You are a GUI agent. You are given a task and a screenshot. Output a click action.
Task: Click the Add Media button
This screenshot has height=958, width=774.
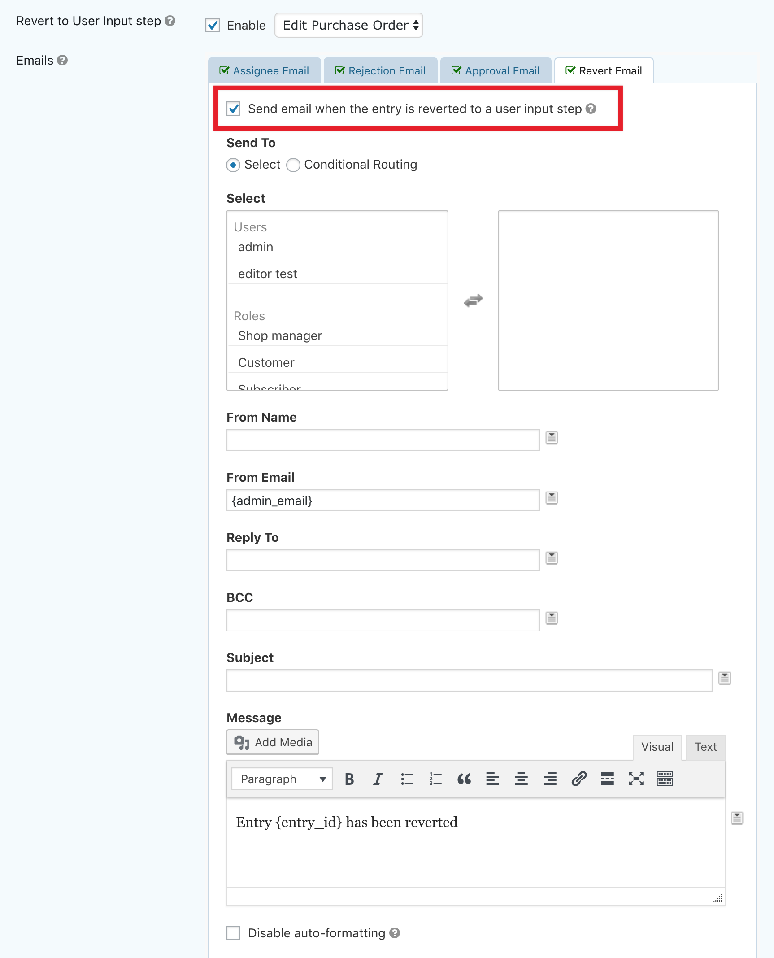(273, 742)
